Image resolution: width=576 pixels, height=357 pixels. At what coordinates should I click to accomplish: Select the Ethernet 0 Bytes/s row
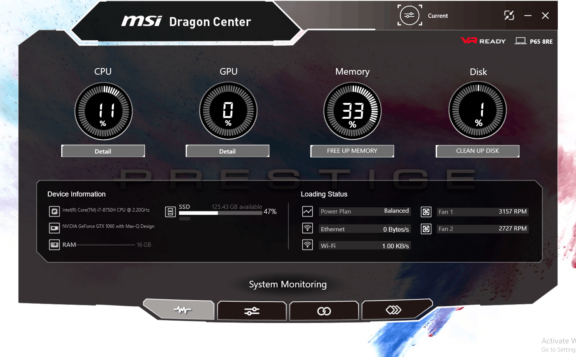click(x=365, y=229)
